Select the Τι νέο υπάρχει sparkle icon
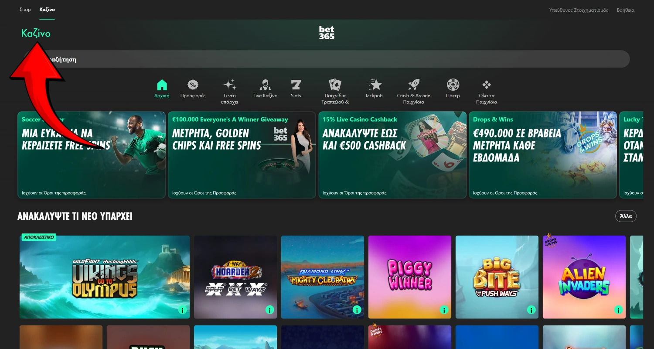654x349 pixels. 230,85
